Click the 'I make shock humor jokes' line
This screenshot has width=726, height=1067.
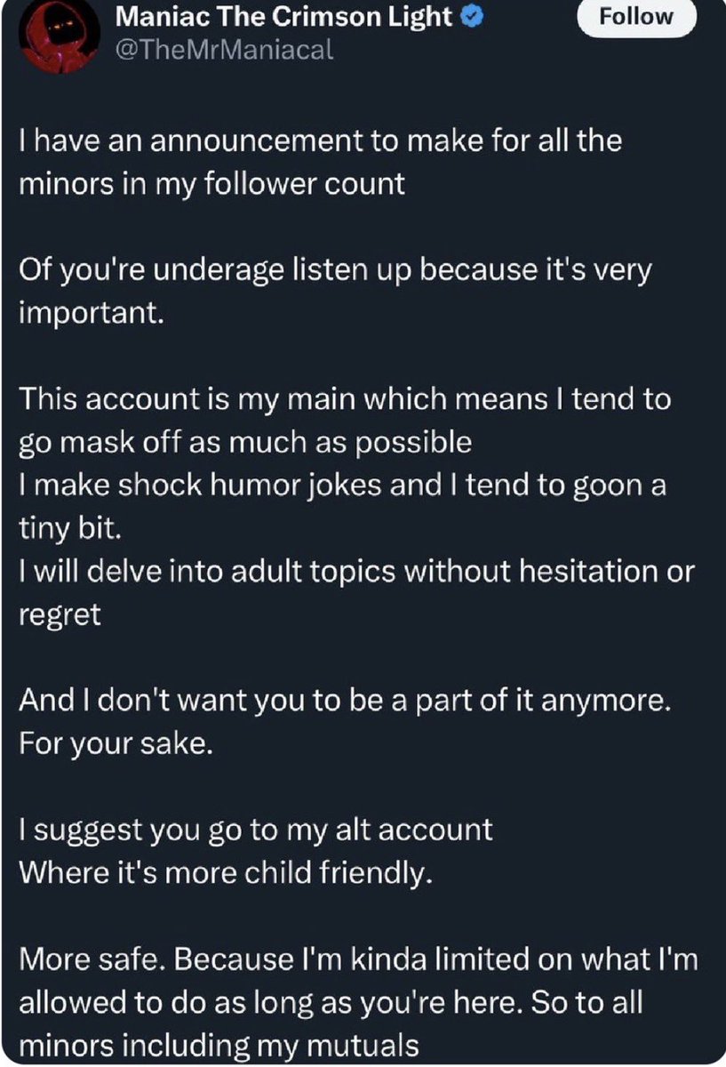(x=343, y=486)
